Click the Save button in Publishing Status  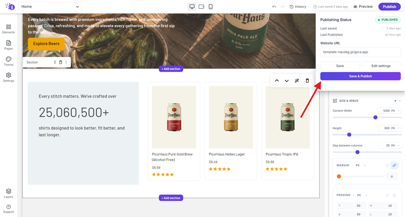pos(340,66)
